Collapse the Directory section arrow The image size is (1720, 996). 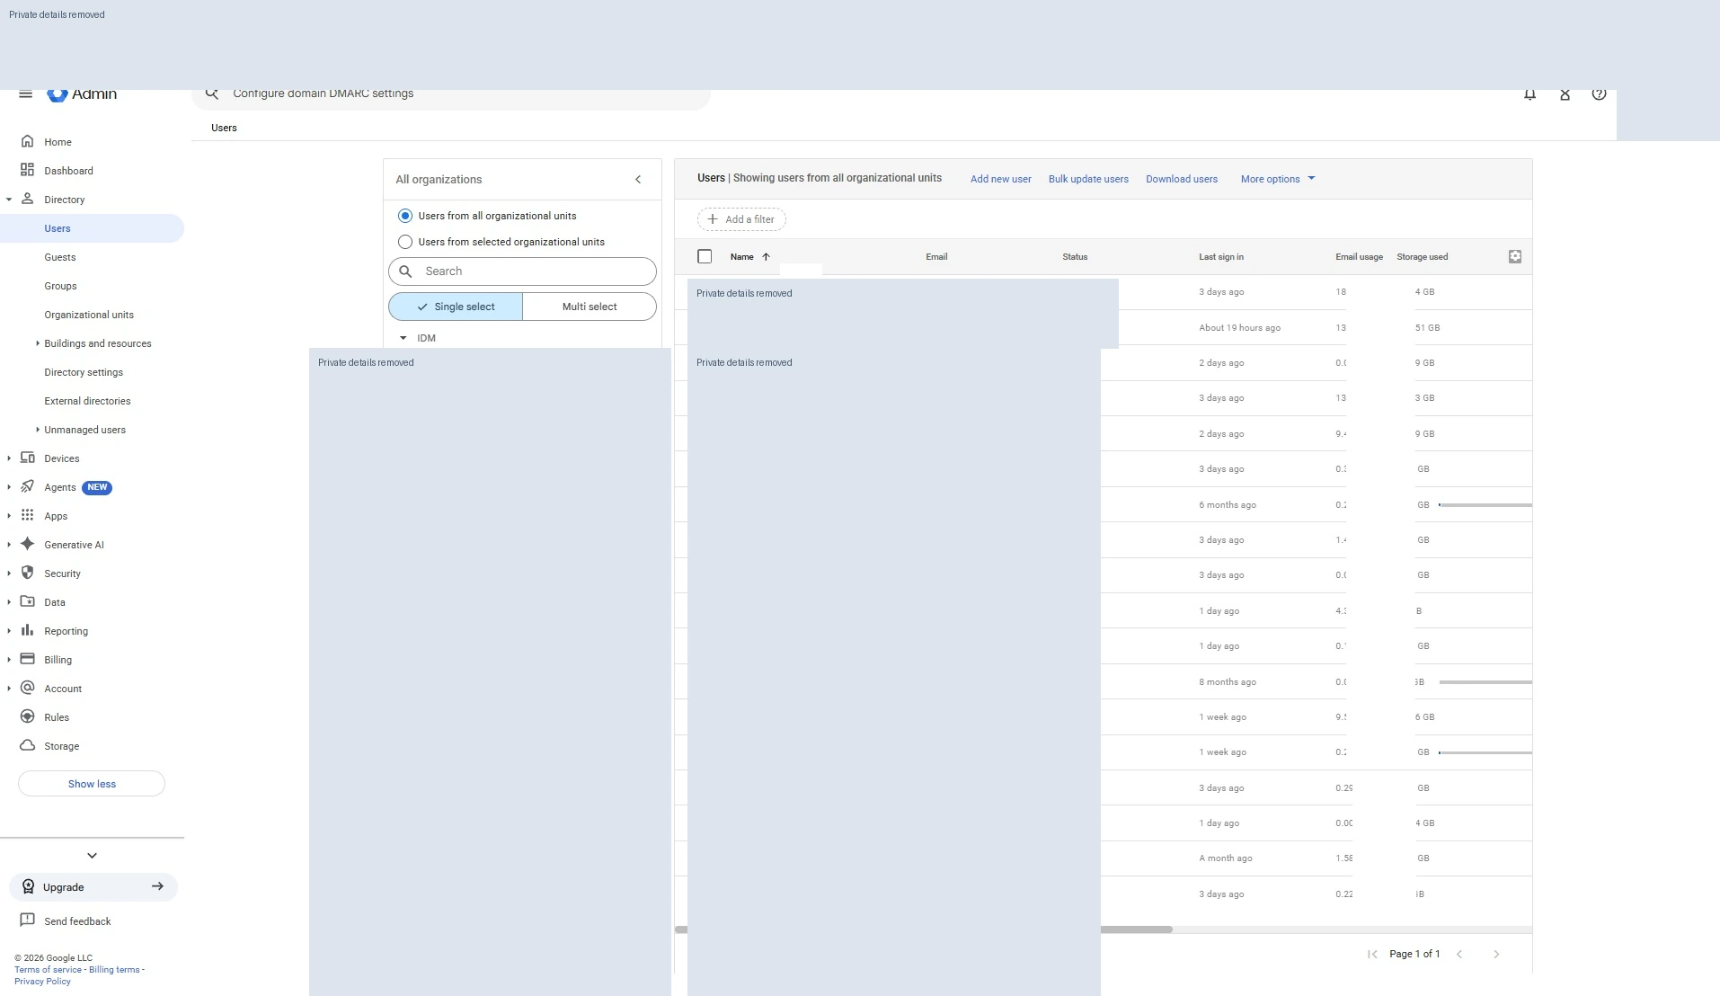(9, 200)
